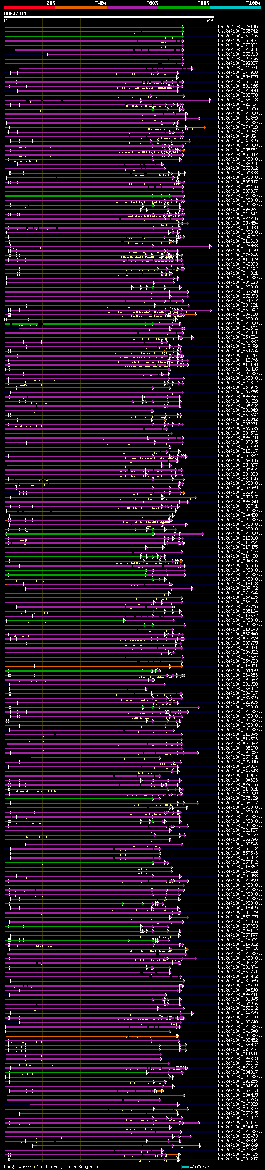Open hit UniRef100_Q2HT45
Viewport: 265px width, 1170px height.
(x=237, y=27)
